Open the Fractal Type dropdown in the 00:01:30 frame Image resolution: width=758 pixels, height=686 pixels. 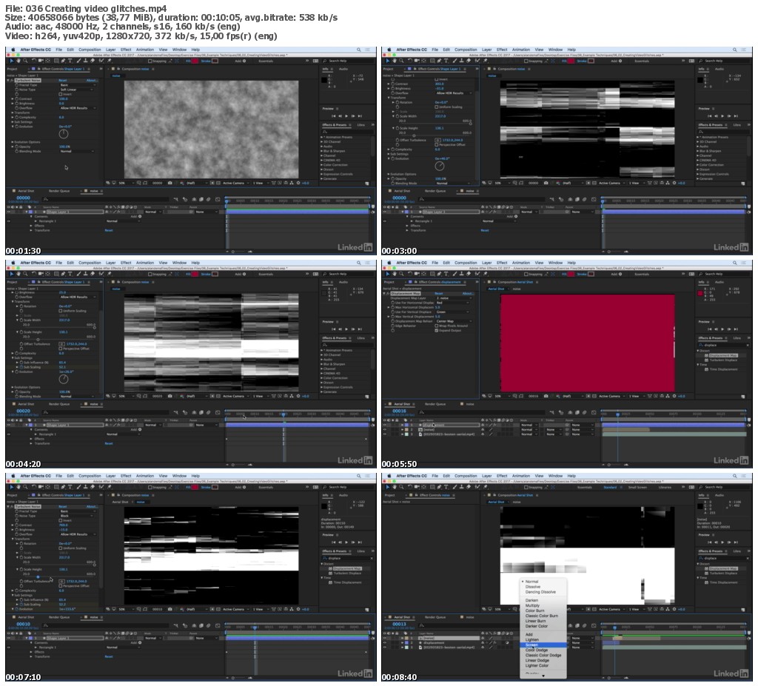pyautogui.click(x=78, y=85)
